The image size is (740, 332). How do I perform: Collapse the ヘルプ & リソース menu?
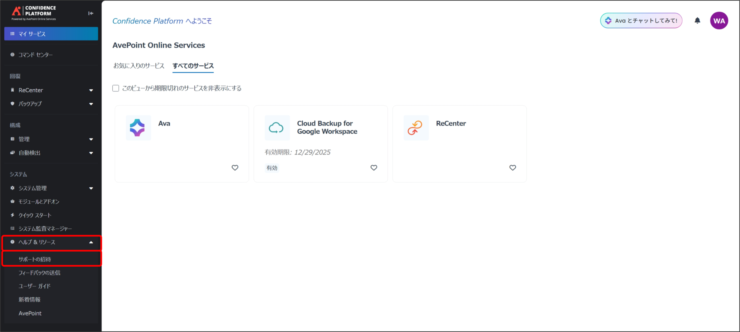click(x=91, y=242)
